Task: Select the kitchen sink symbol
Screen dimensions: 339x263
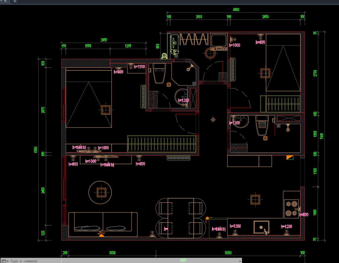Action: pos(261,227)
